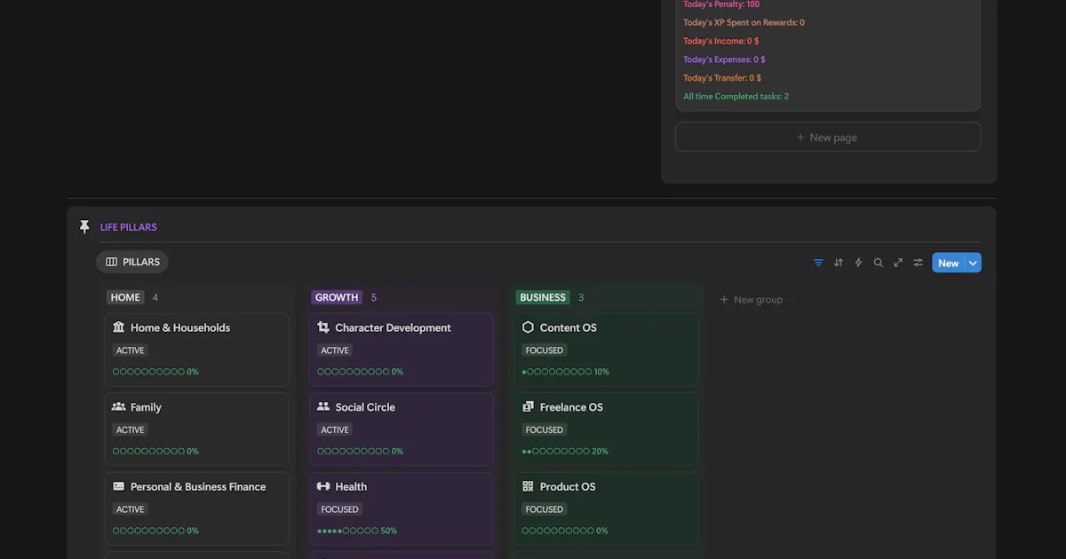Click the grid icon on Product OS
The image size is (1066, 559).
tap(528, 486)
